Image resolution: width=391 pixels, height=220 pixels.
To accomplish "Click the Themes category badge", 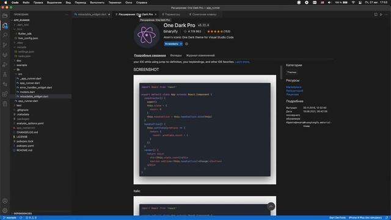I will coord(291,72).
